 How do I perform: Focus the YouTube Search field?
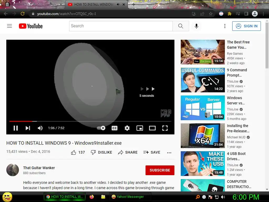121,26
